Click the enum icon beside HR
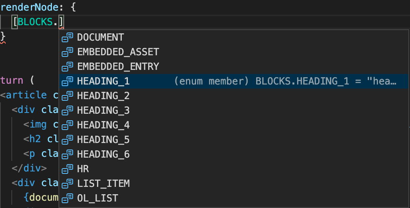Viewport: 410px width, 208px height. pyautogui.click(x=67, y=169)
